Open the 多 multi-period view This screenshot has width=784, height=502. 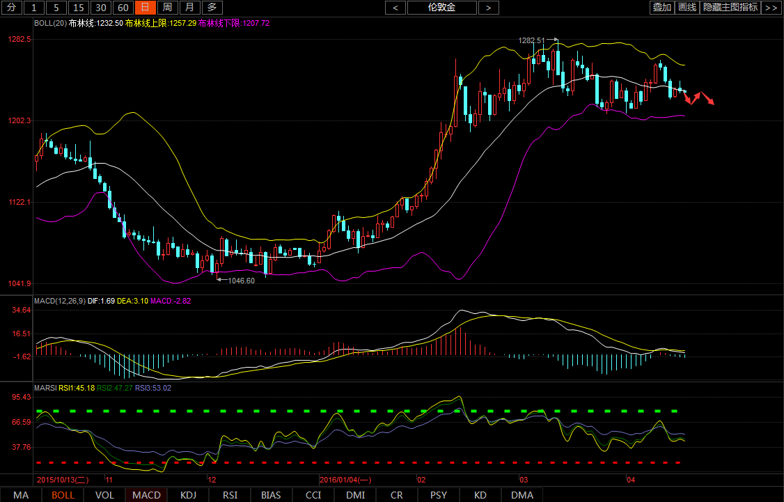[x=212, y=8]
